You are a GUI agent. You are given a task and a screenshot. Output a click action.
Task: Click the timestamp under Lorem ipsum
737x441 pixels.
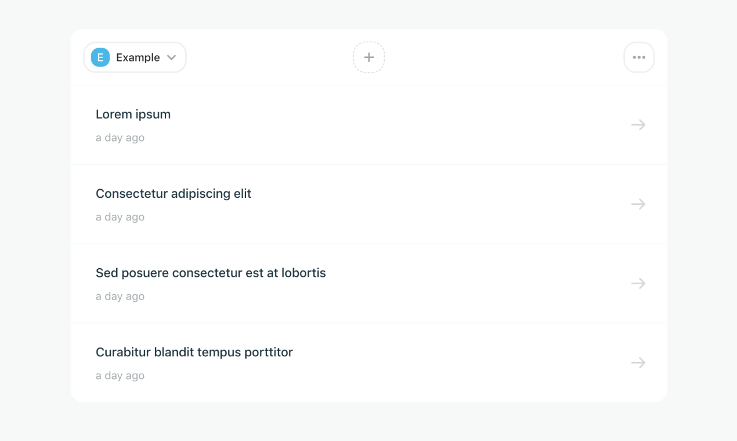120,138
